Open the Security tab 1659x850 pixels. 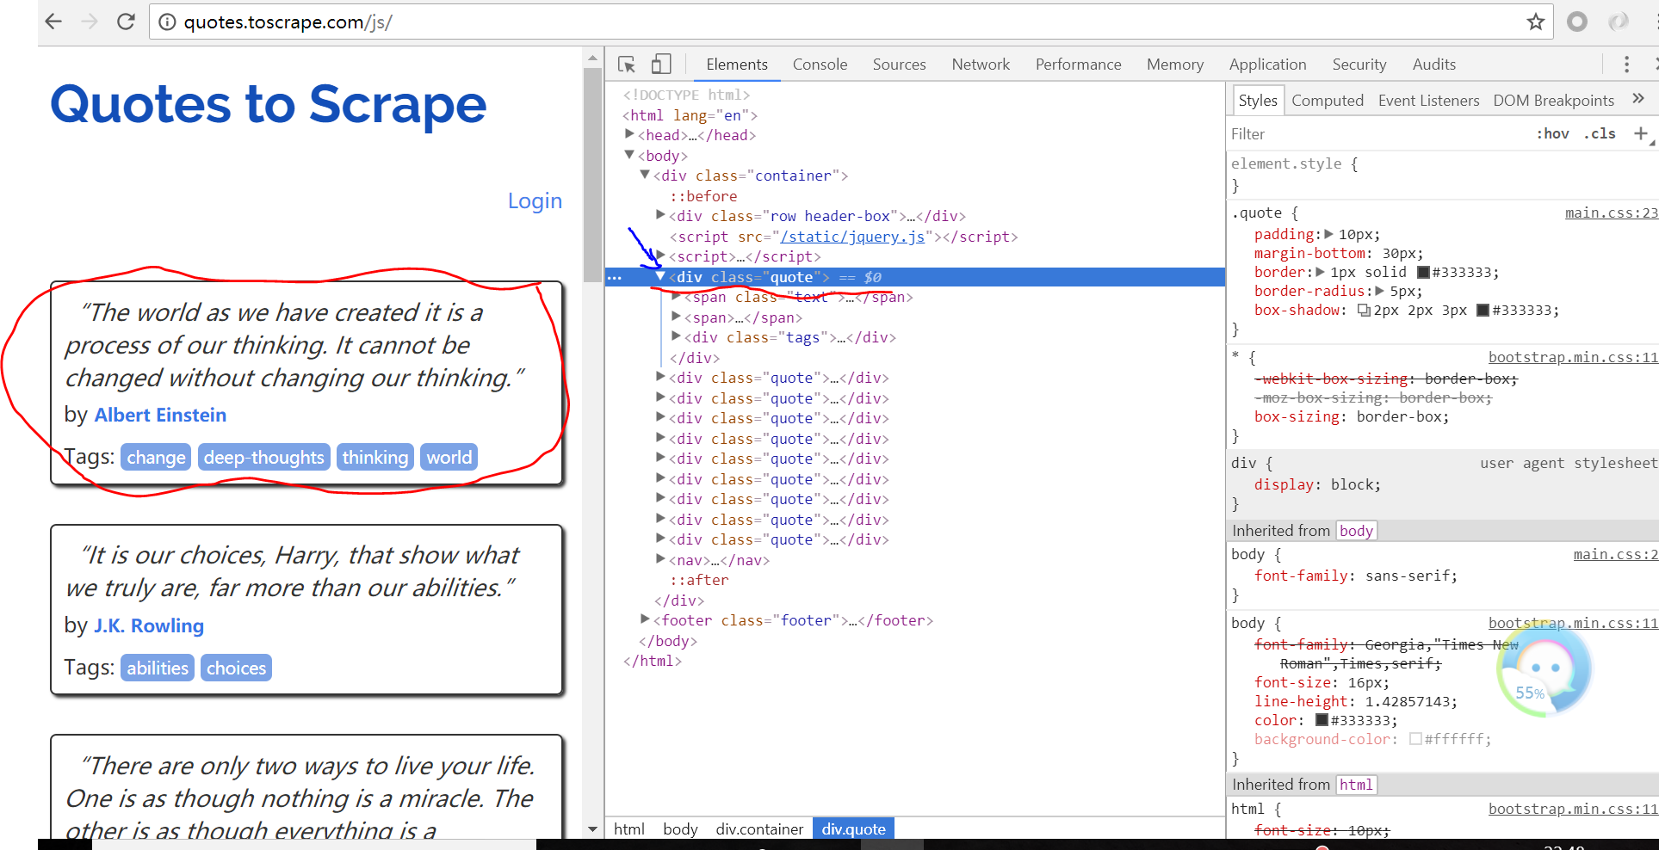point(1359,65)
